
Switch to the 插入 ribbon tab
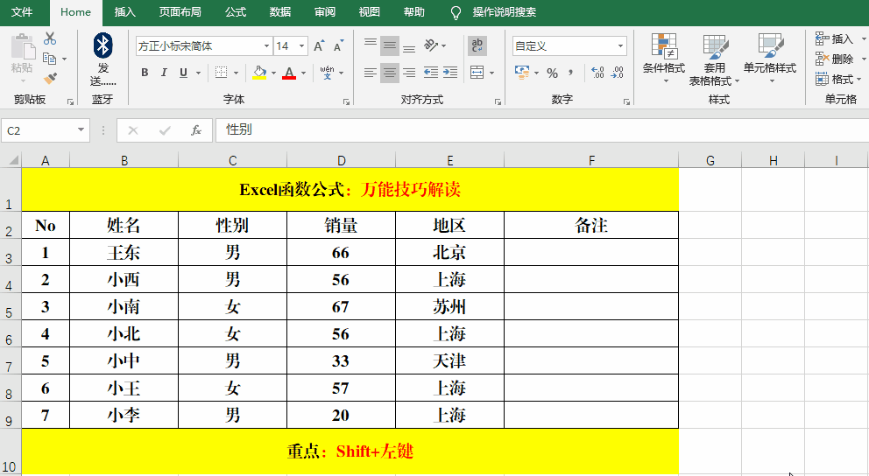pyautogui.click(x=125, y=12)
